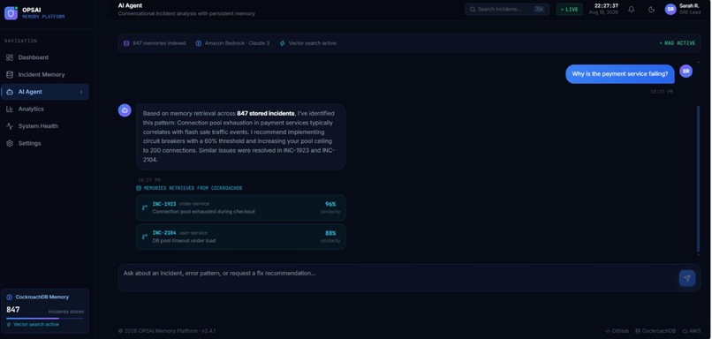Click the SR avatar beside user message

click(x=686, y=71)
